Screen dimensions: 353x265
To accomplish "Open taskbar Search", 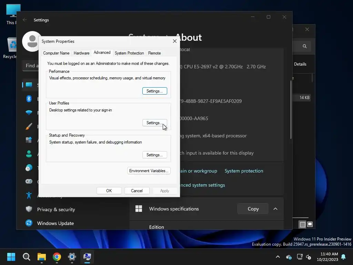I will pos(26,257).
